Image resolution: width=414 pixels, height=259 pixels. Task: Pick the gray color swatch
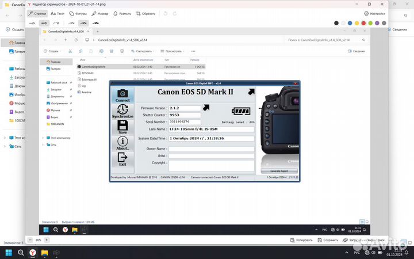coord(384,23)
